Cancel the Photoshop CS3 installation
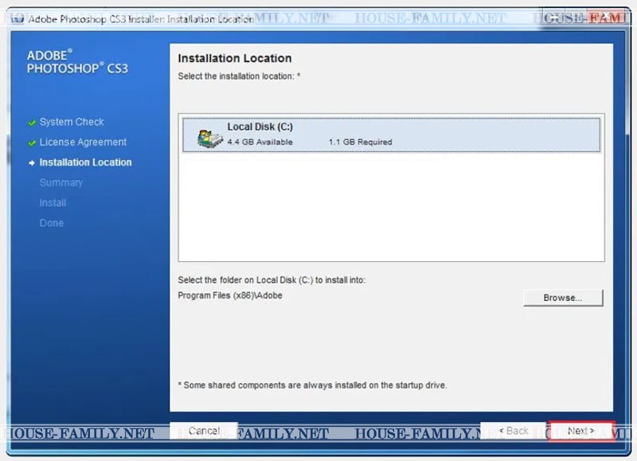 (x=204, y=431)
